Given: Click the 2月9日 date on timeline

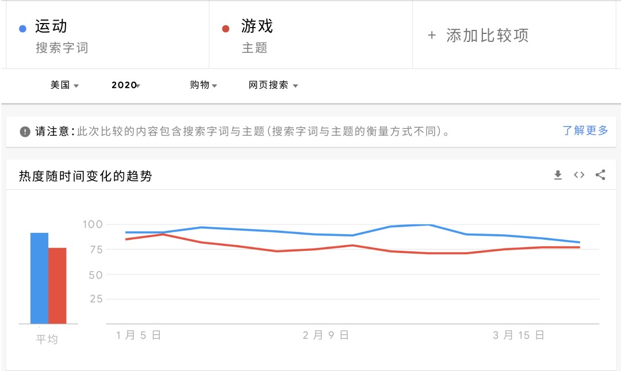Looking at the screenshot, I should click(326, 335).
